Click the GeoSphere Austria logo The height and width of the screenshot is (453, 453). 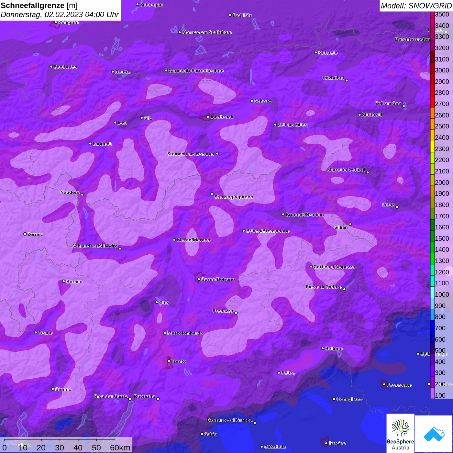pos(400,433)
